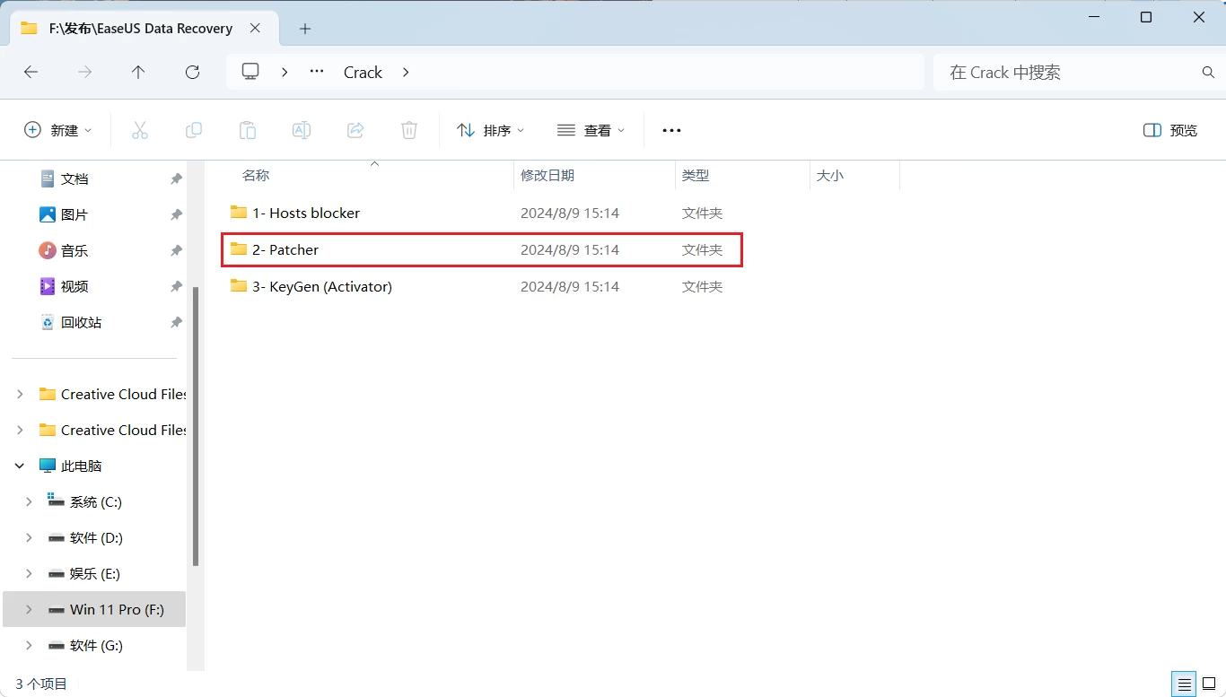Switch to the large icons view layout
This screenshot has width=1226, height=697.
pyautogui.click(x=1209, y=684)
